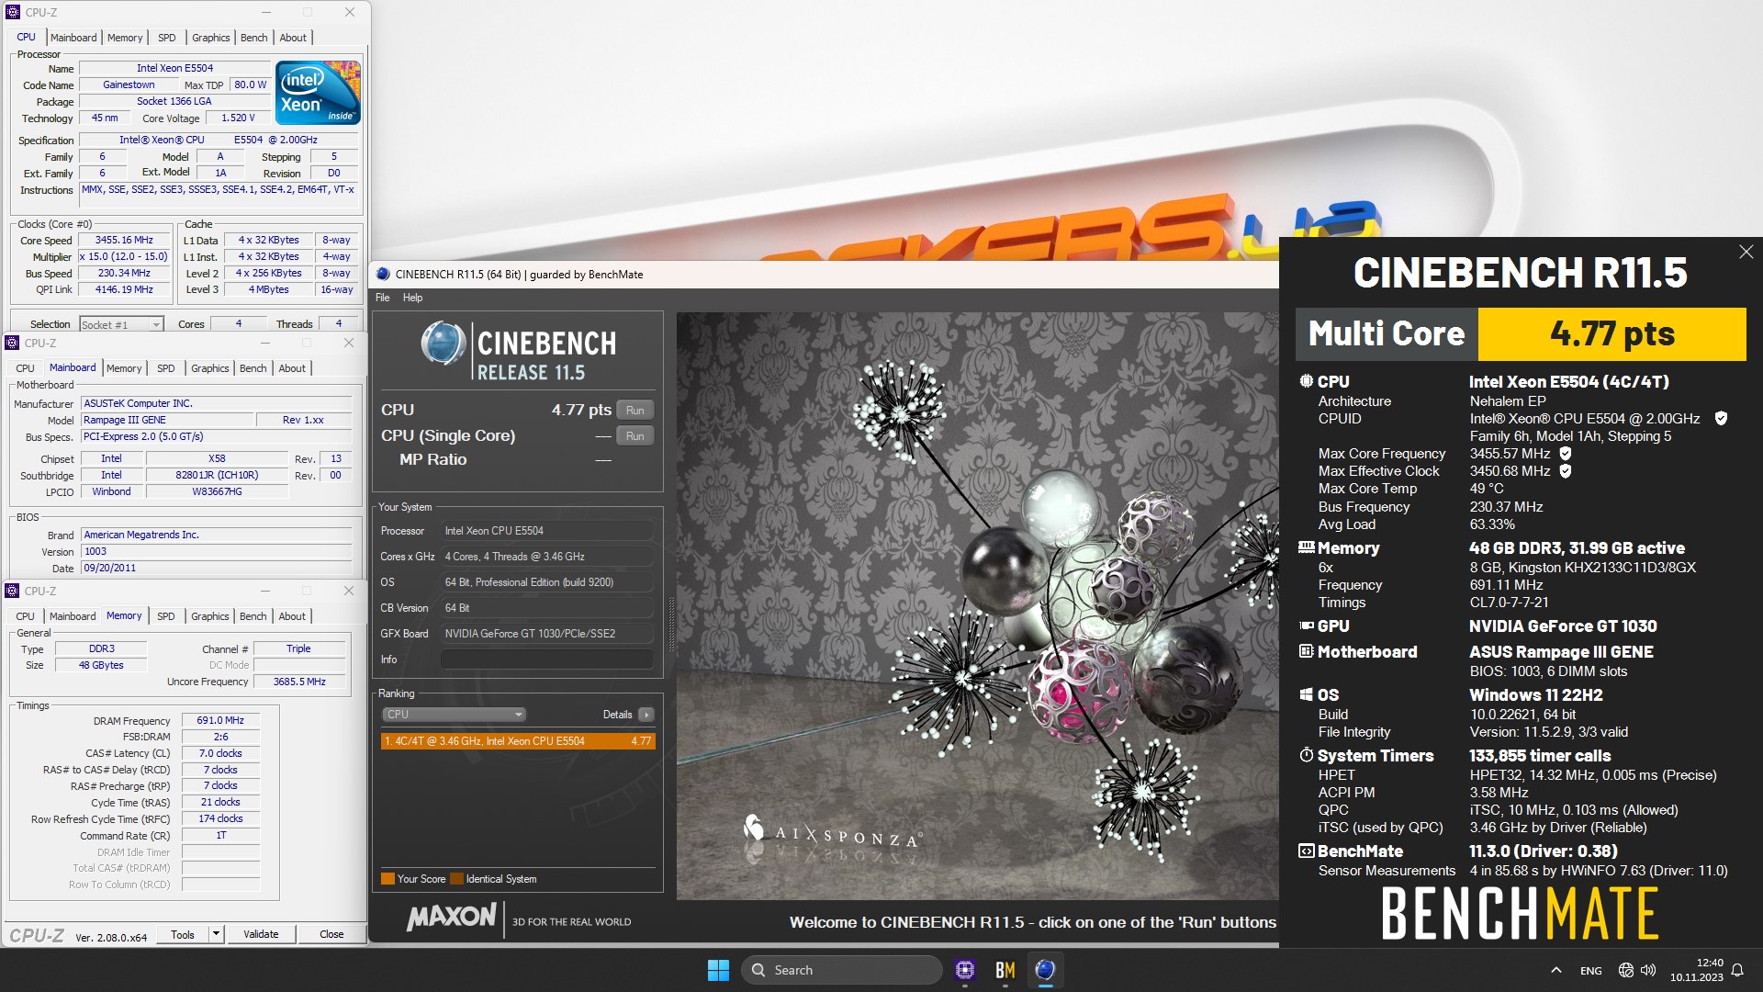Click the rendered Cinebench scene image

coord(977,606)
